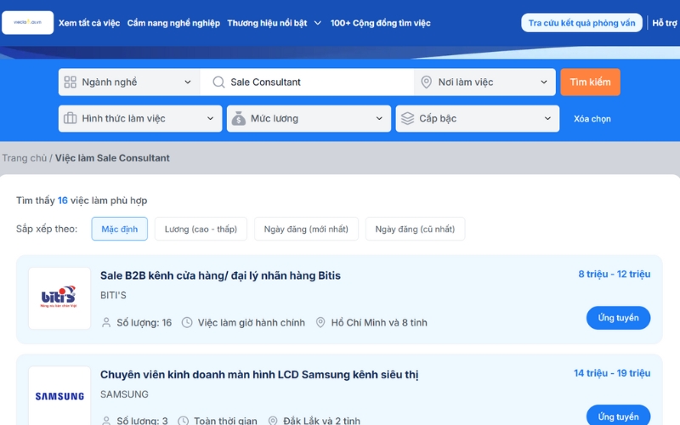Click the orange Tìm kiếm button
The height and width of the screenshot is (425, 680).
pyautogui.click(x=590, y=82)
